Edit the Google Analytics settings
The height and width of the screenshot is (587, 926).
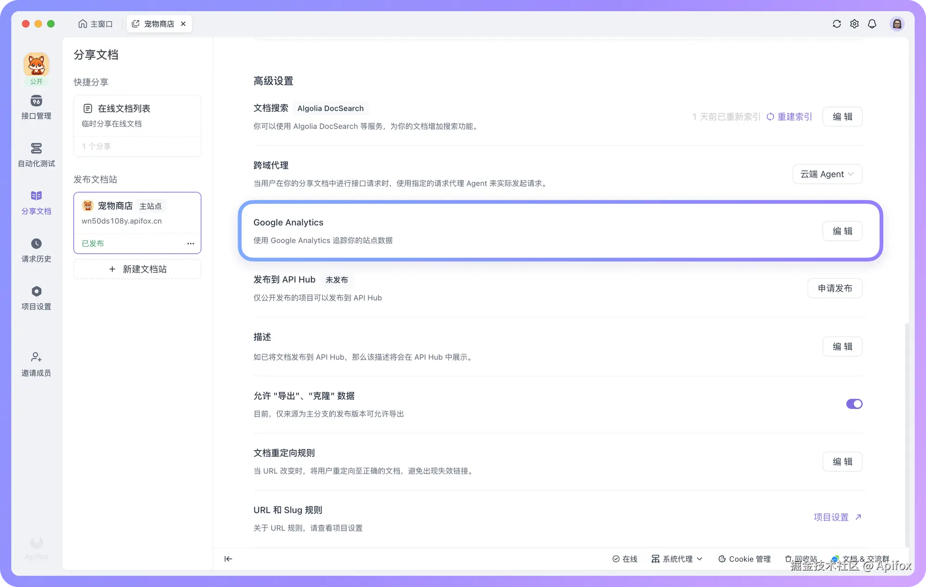click(x=842, y=231)
